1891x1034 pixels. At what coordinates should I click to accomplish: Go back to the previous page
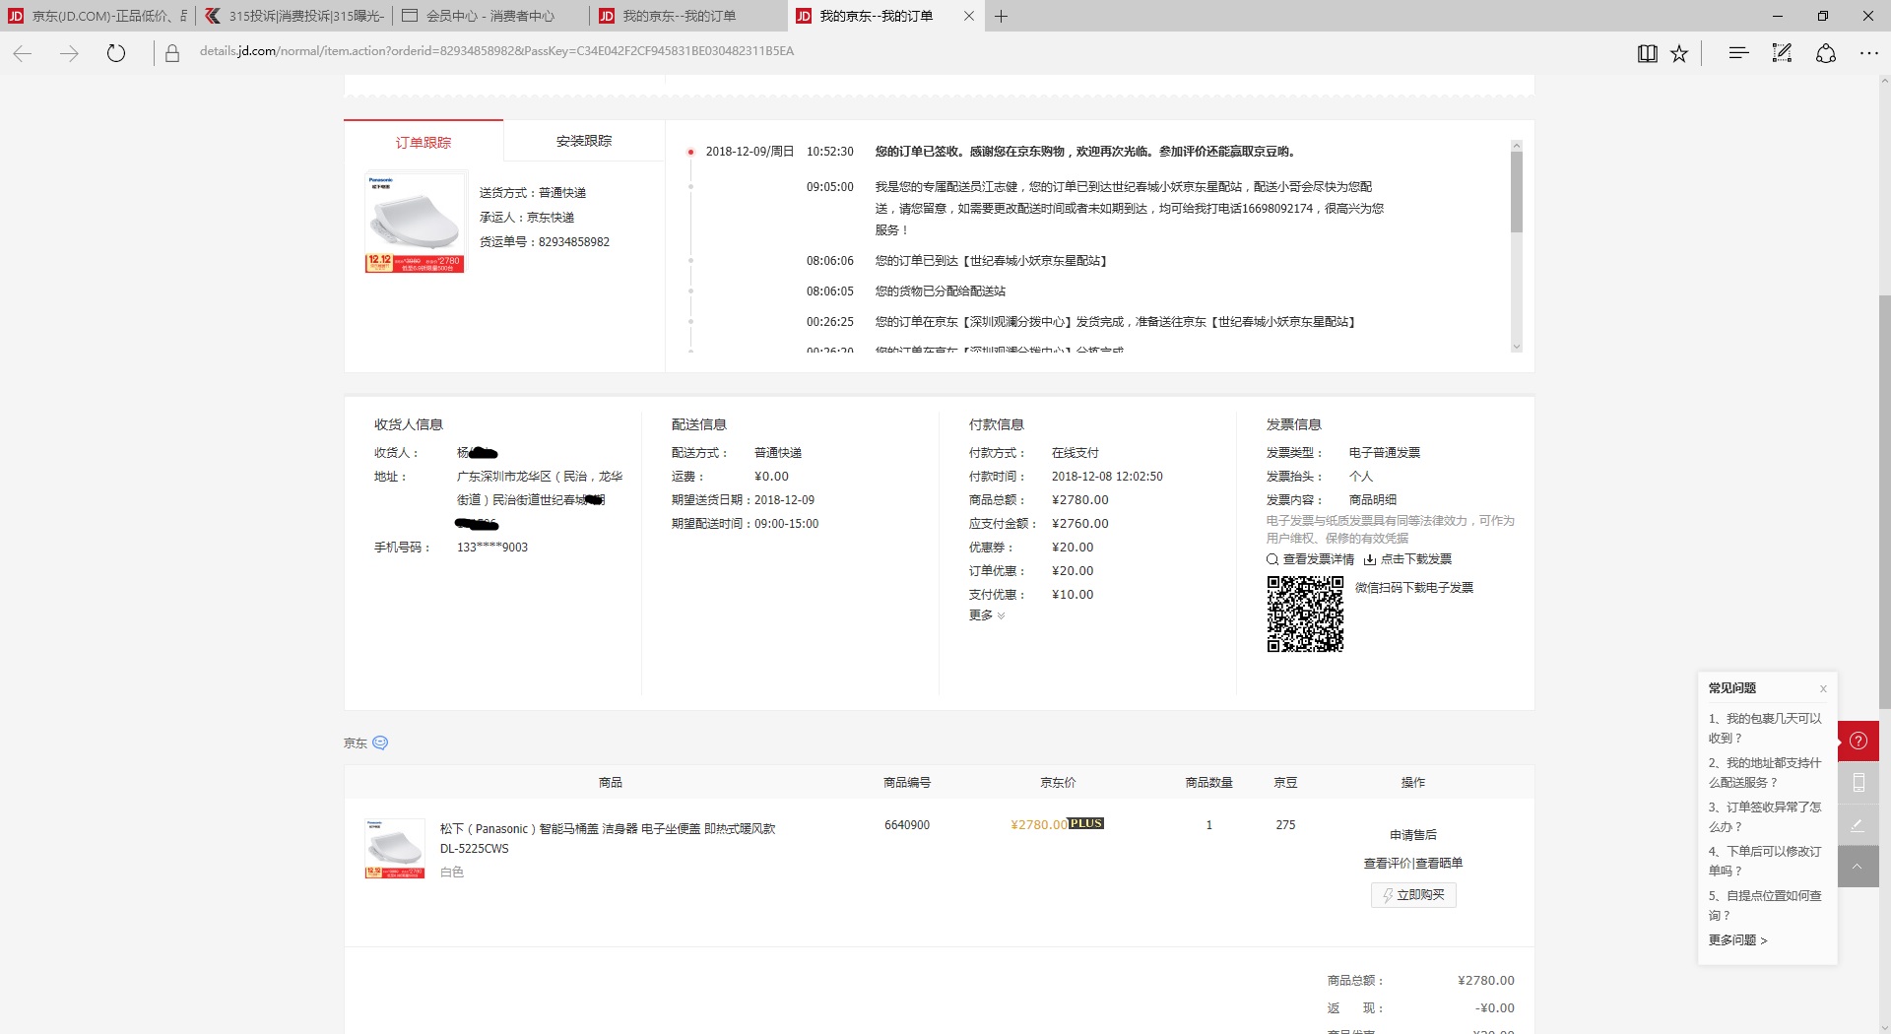(23, 53)
